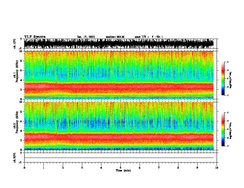The height and width of the screenshot is (188, 244).
Task: Click the ch.2 color bar "log(PSD)" label
Action: 230,131
